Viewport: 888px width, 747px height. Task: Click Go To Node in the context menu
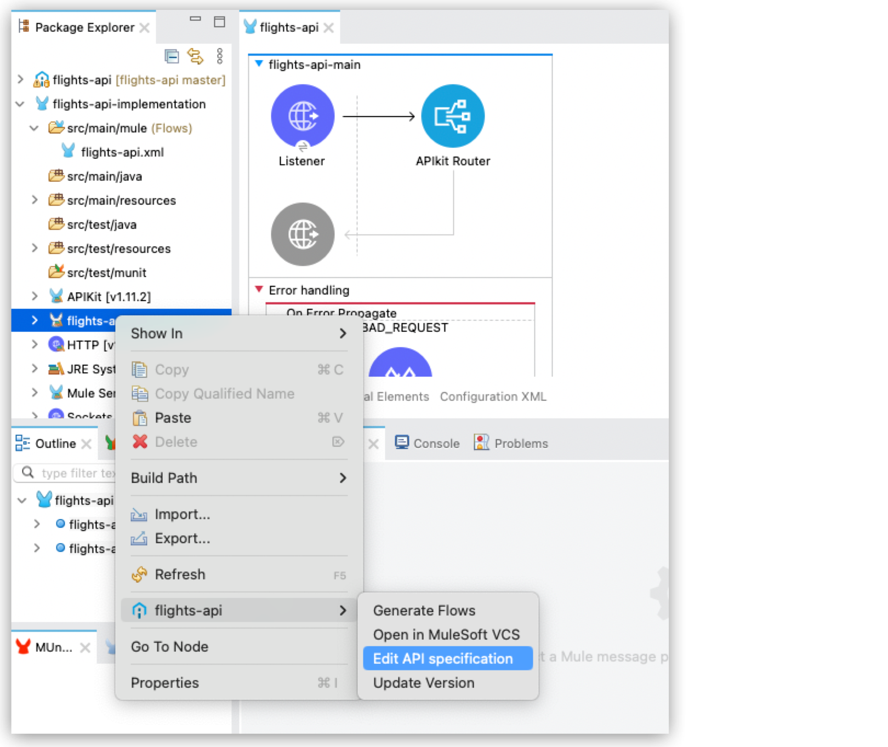tap(170, 647)
